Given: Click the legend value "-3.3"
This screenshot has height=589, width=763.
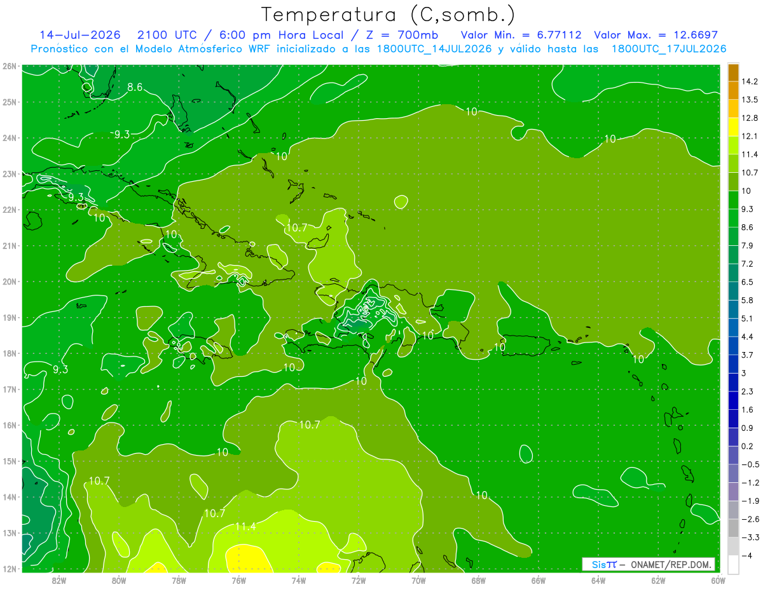Looking at the screenshot, I should coord(750,537).
